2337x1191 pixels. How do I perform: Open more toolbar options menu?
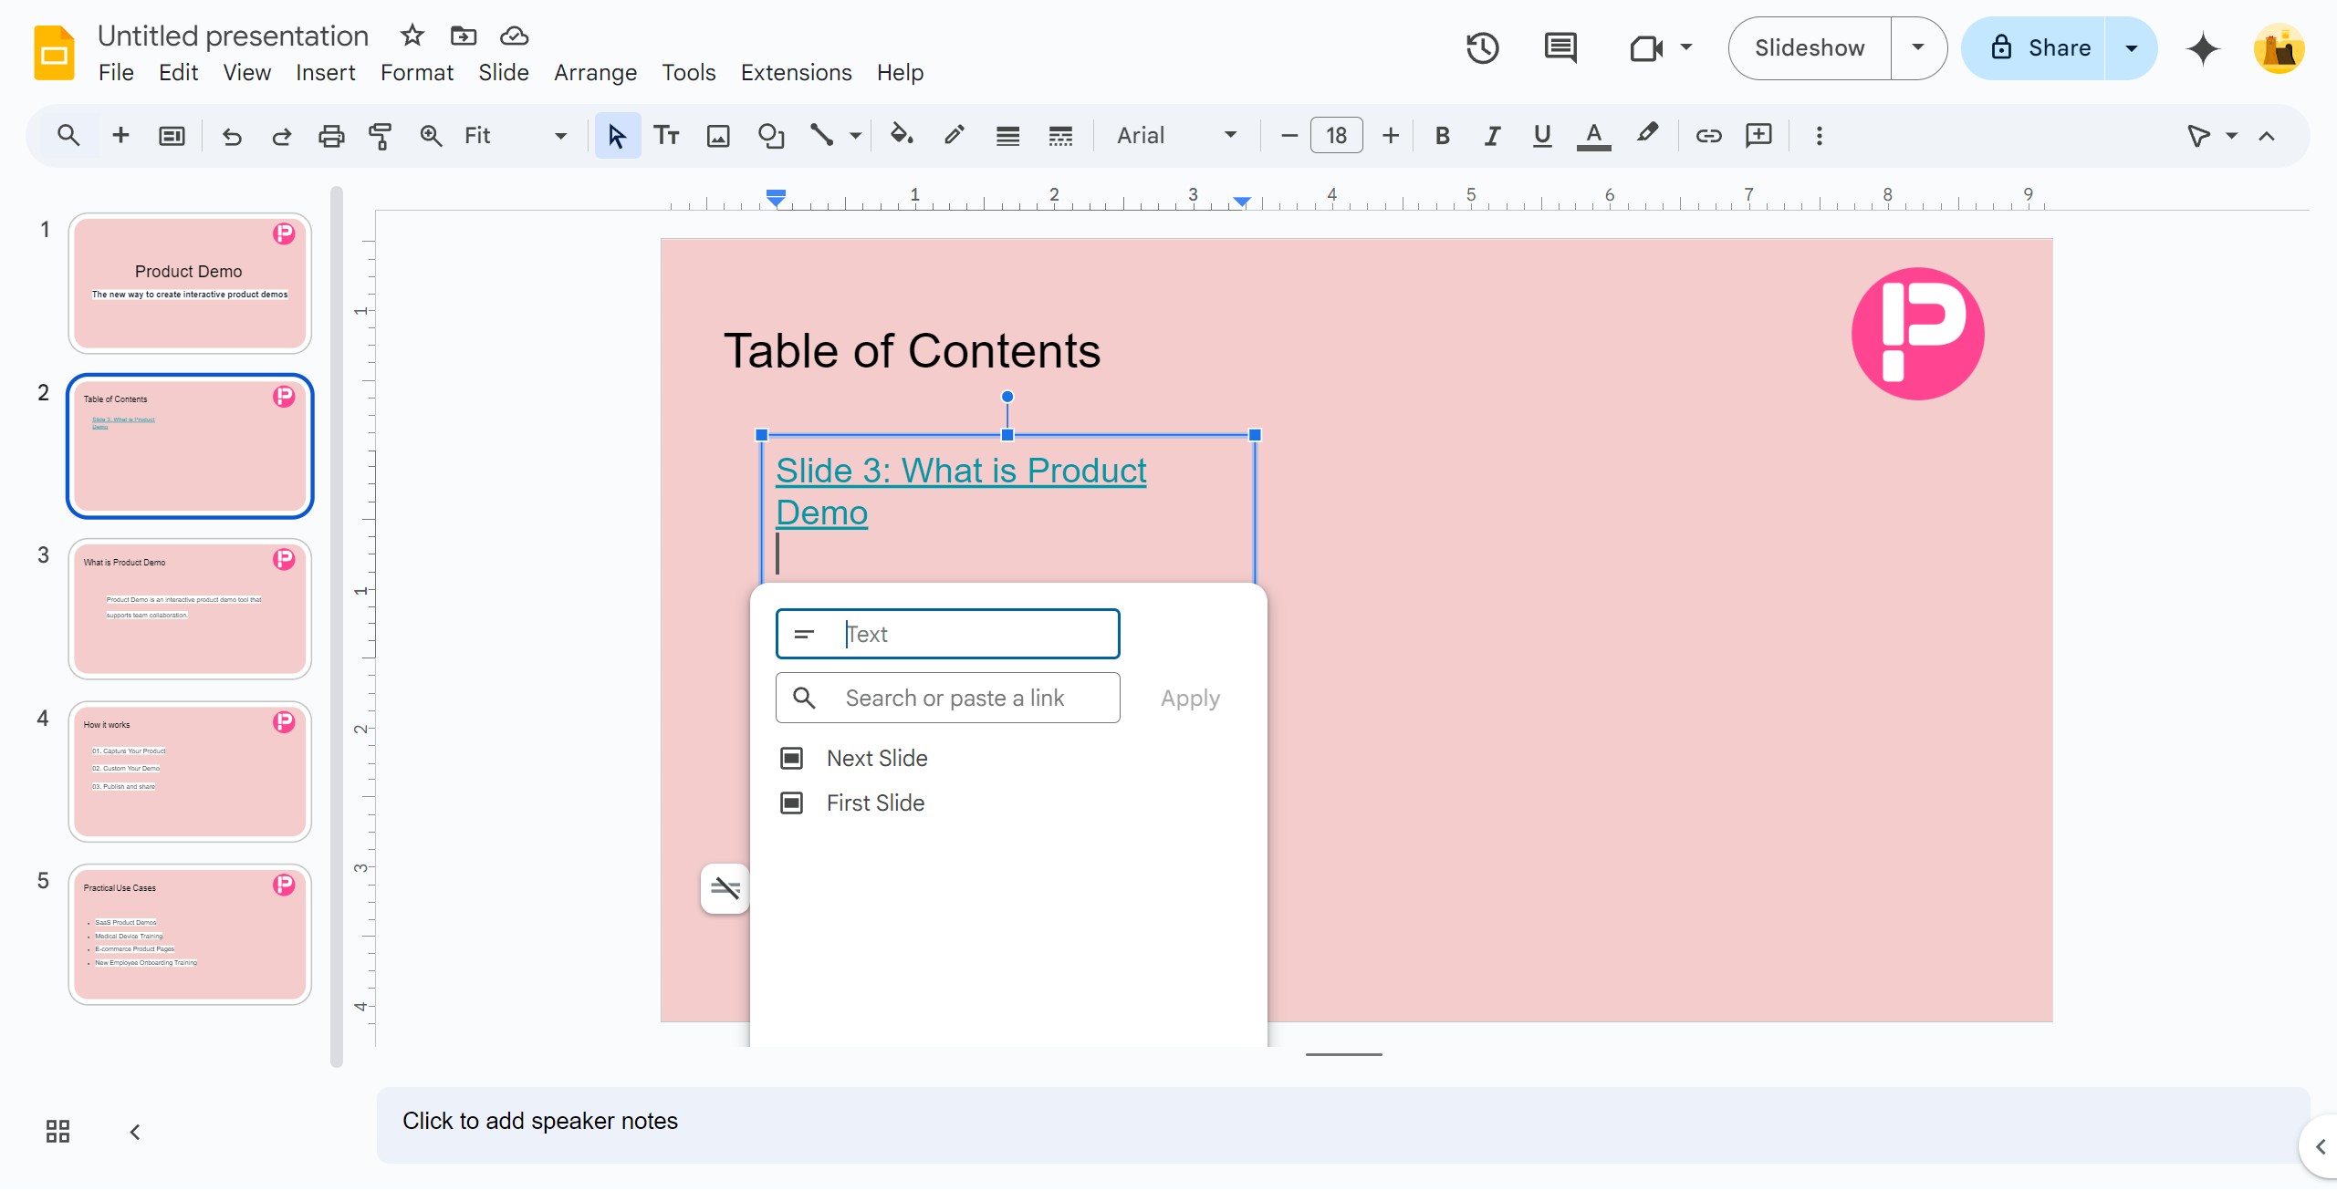click(1819, 136)
